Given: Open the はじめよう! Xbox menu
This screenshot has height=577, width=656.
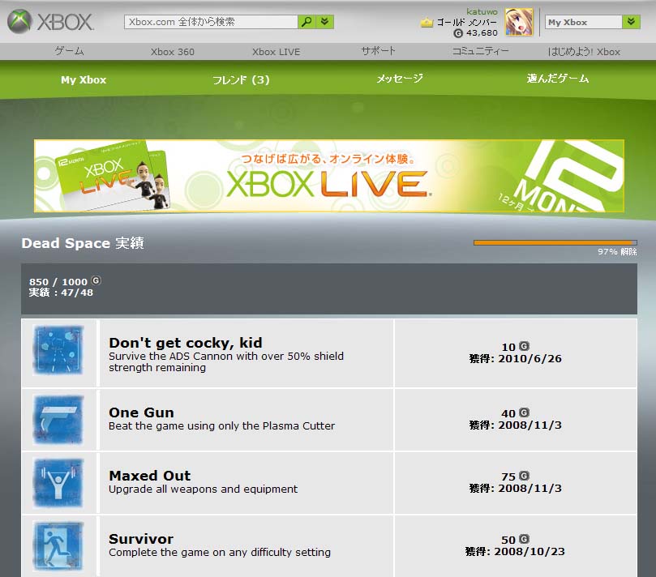Looking at the screenshot, I should pyautogui.click(x=584, y=51).
